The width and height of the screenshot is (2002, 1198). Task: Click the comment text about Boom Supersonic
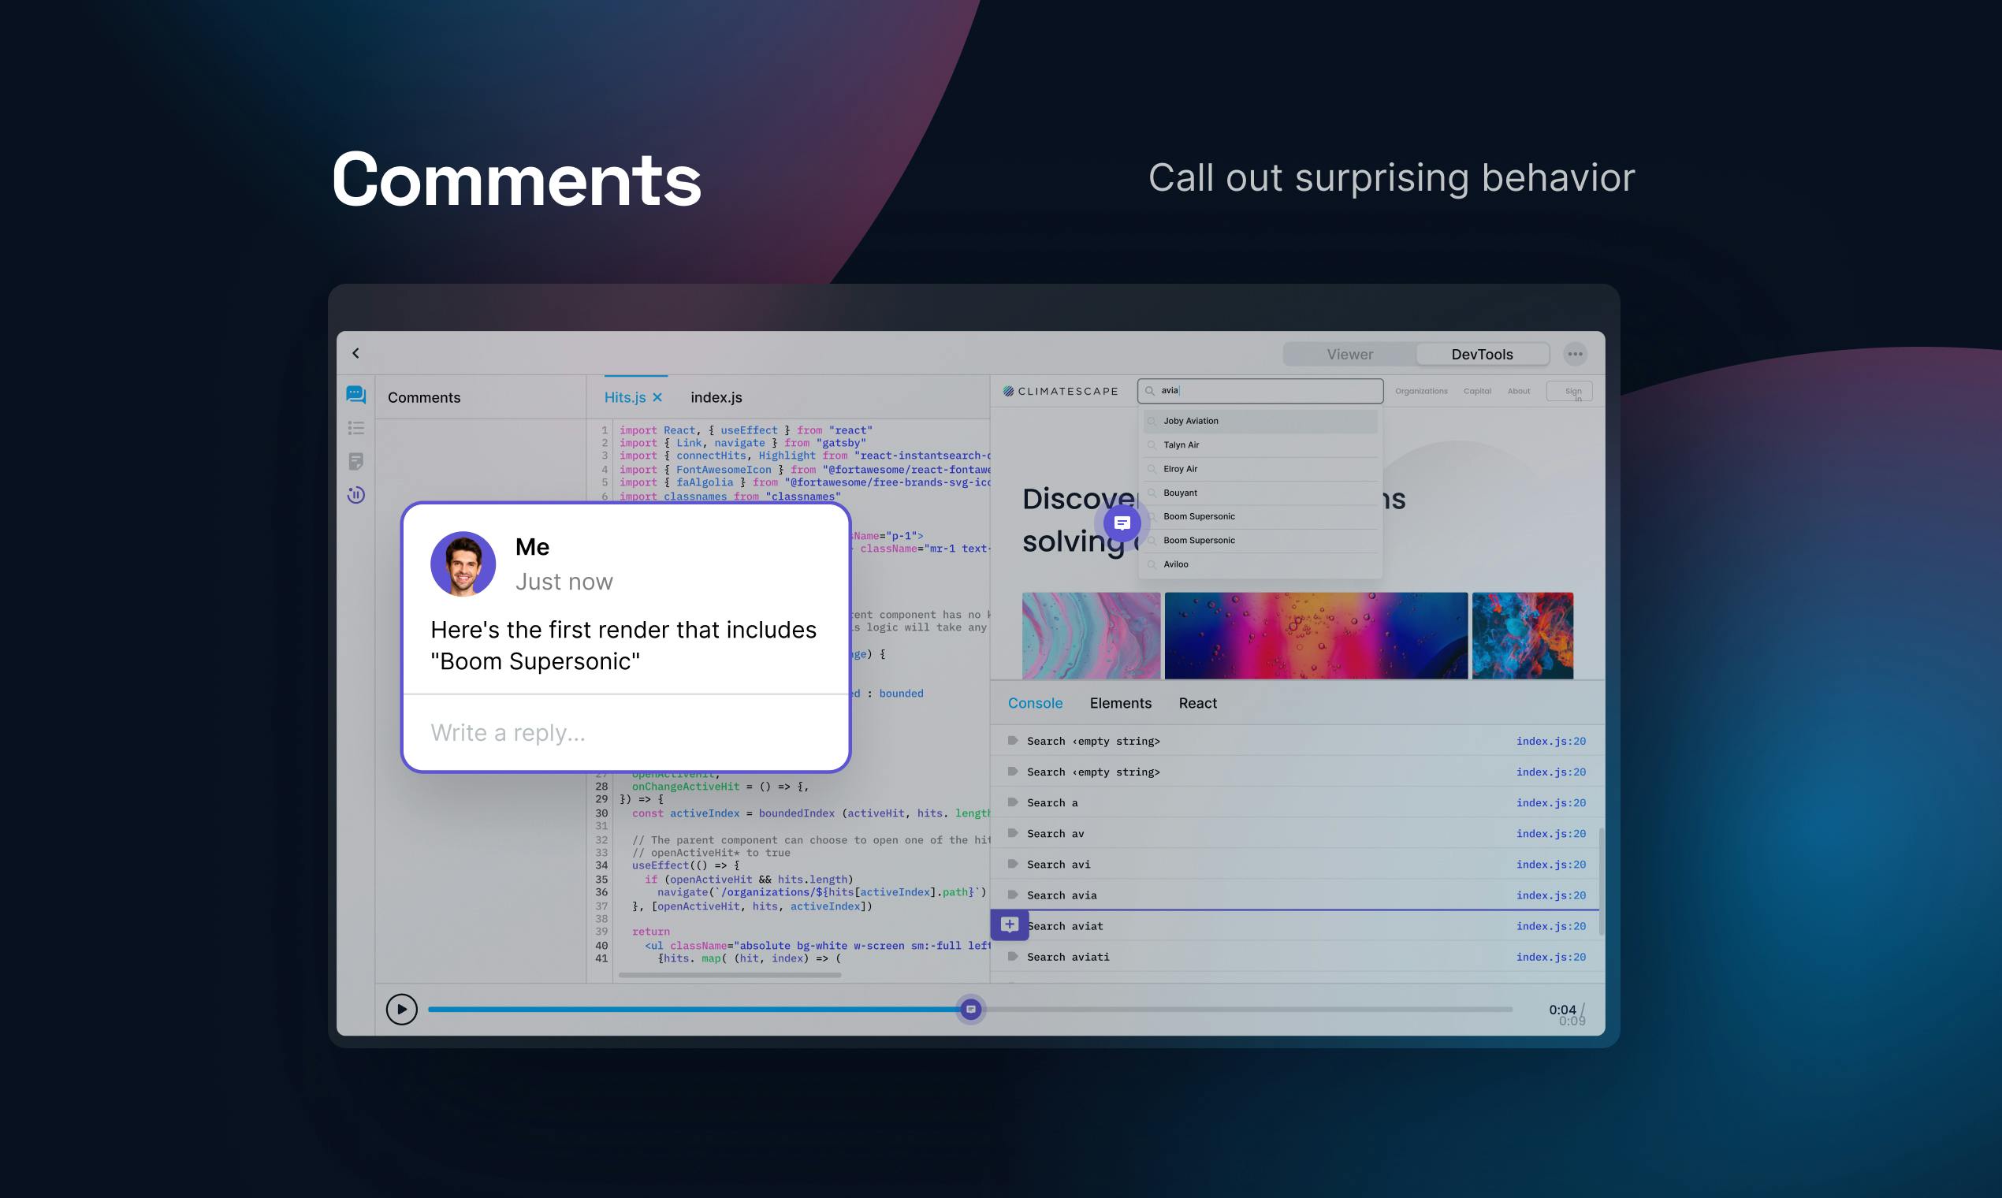click(x=623, y=645)
